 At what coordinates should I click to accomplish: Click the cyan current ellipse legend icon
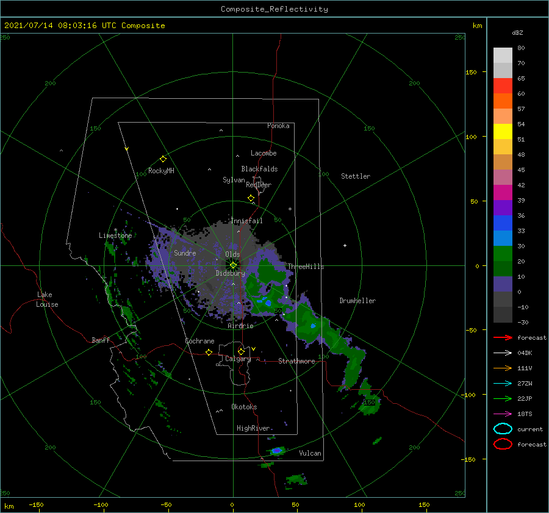click(x=503, y=429)
